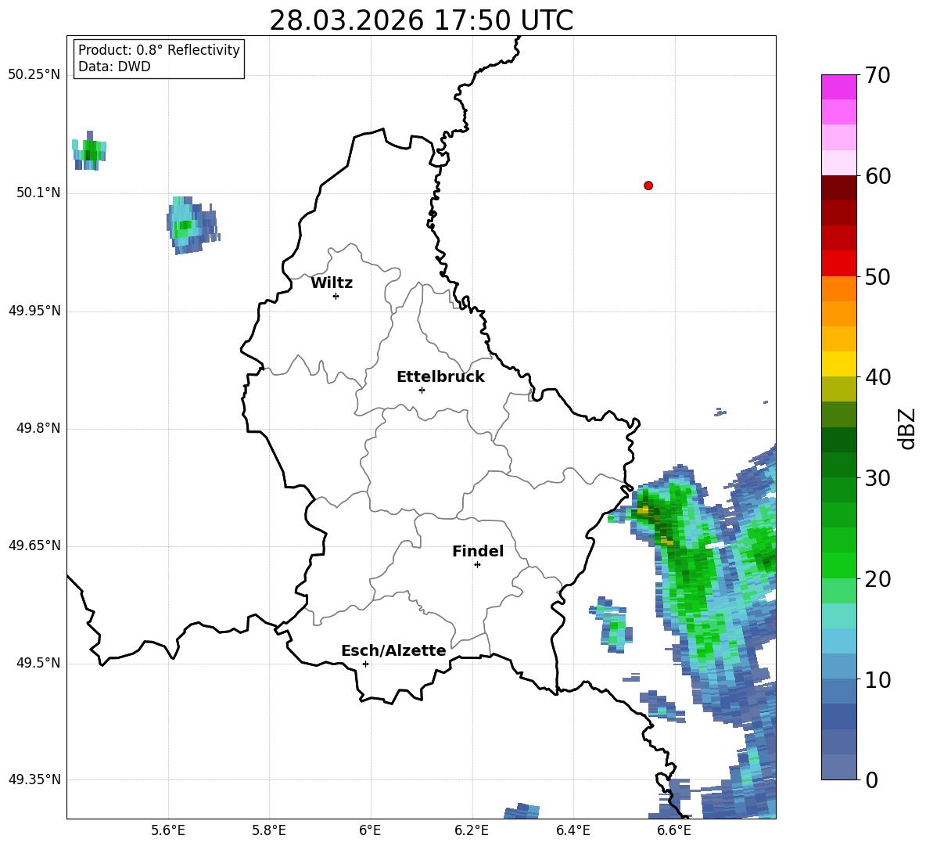Viewport: 926px width, 846px height.
Task: Click the 49.35°N latitude label
Action: [x=34, y=779]
